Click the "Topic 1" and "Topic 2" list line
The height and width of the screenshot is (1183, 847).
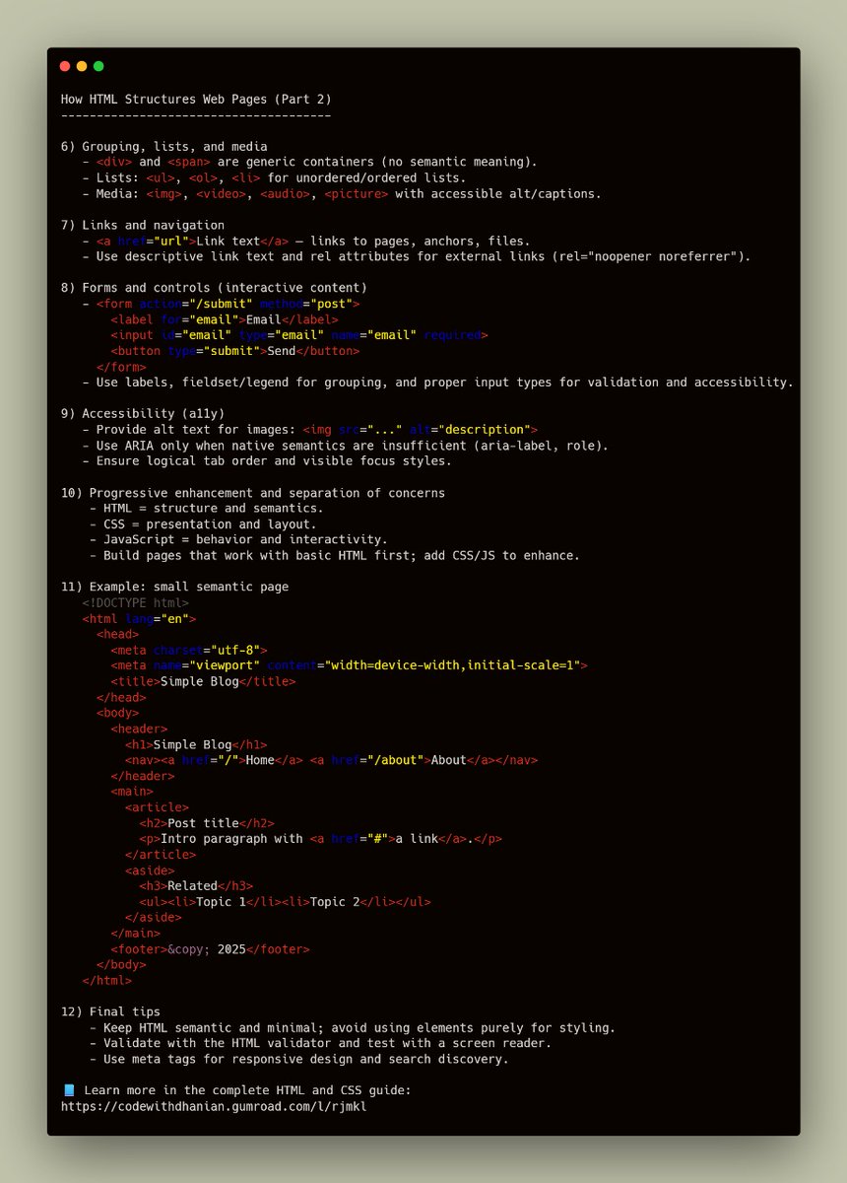(285, 902)
